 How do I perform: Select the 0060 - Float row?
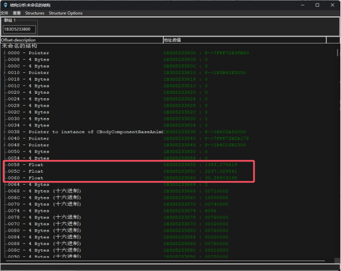pyautogui.click(x=34, y=178)
